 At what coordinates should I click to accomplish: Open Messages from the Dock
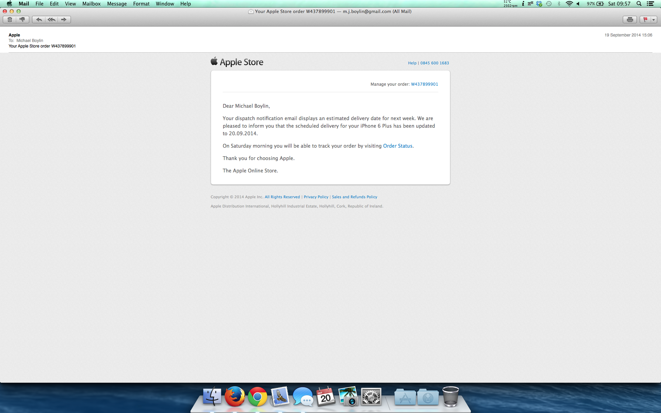(303, 397)
